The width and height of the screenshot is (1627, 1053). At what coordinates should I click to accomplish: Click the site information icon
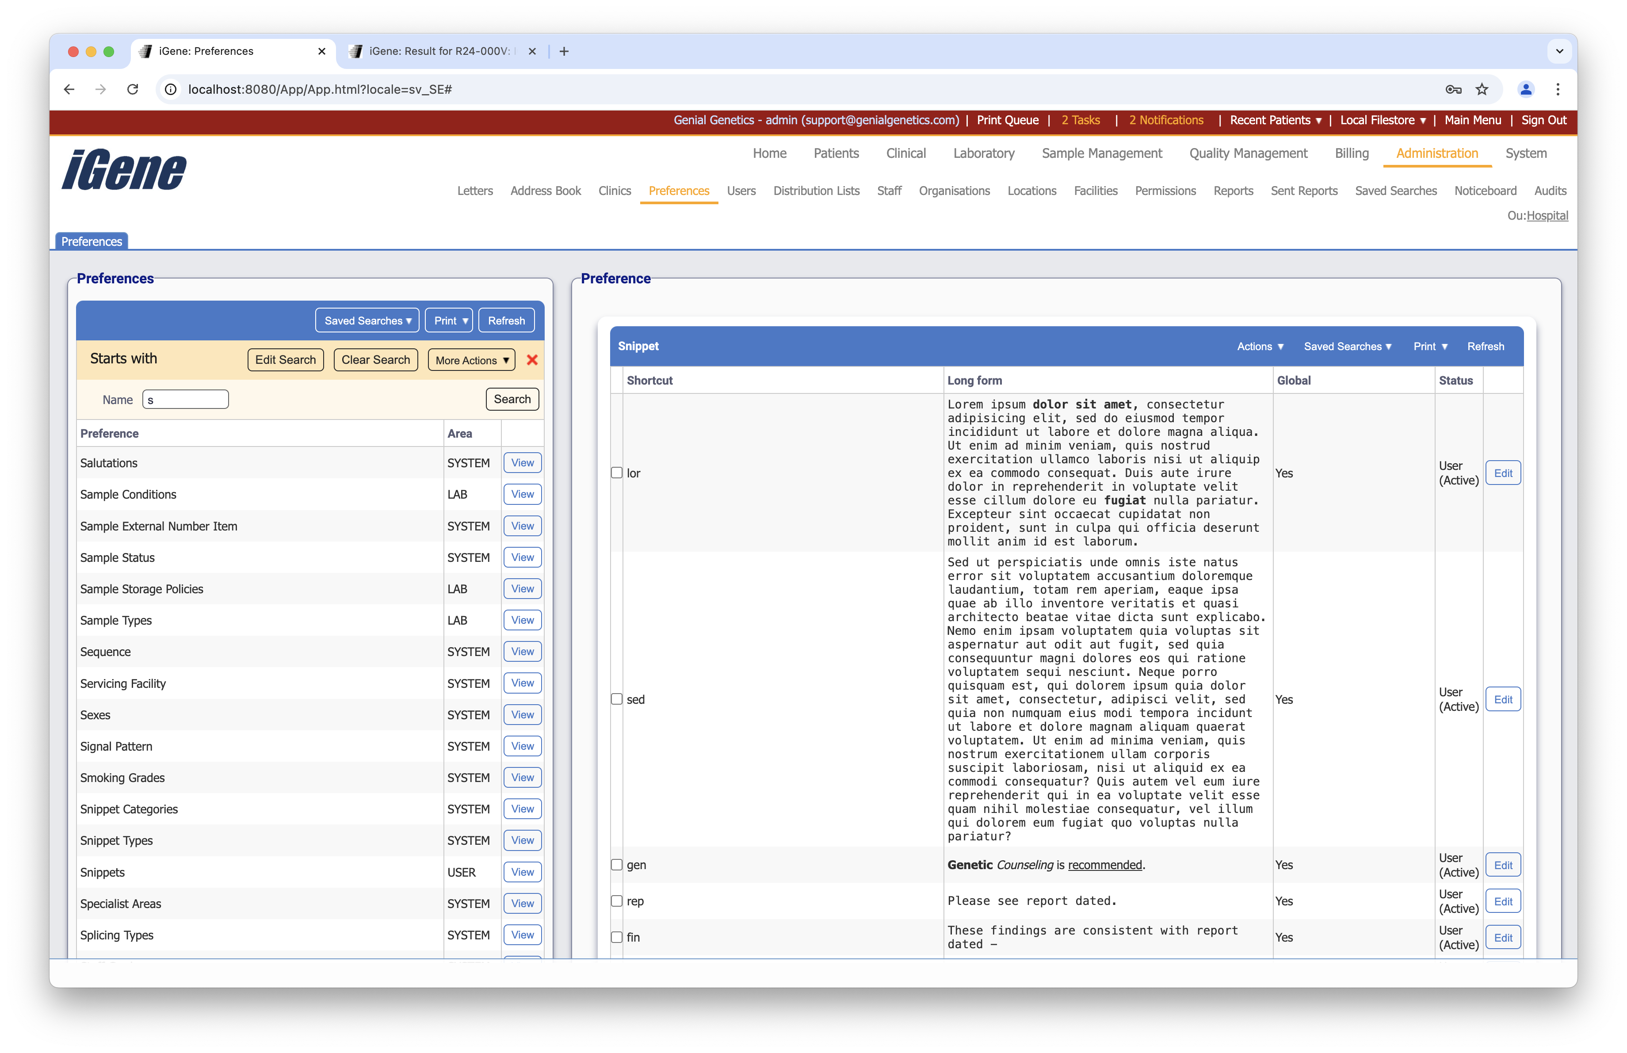[x=171, y=89]
